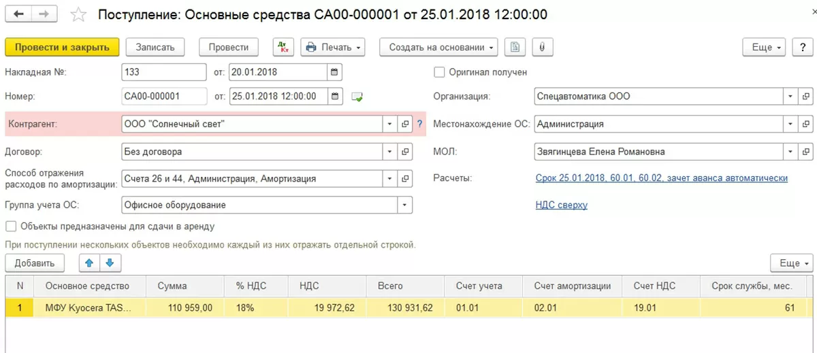
Task: Expand the МОЛ dropdown list
Action: tap(790, 152)
